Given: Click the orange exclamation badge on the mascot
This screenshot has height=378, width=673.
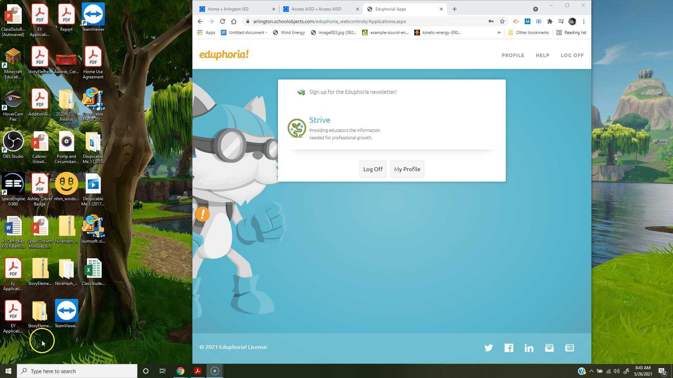Looking at the screenshot, I should click(203, 214).
